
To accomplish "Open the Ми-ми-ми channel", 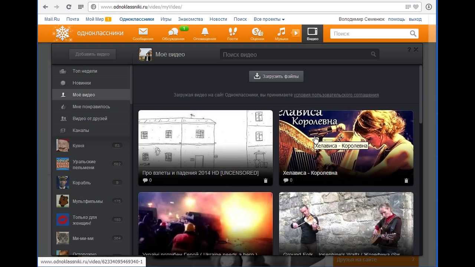I will 91,238.
